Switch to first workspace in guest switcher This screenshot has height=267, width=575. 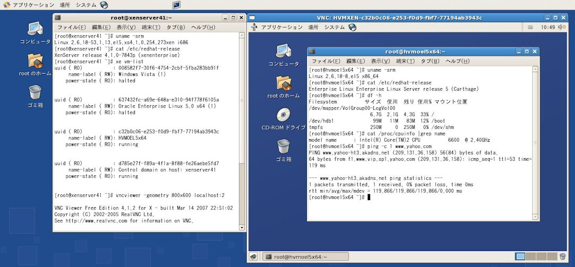(520, 256)
